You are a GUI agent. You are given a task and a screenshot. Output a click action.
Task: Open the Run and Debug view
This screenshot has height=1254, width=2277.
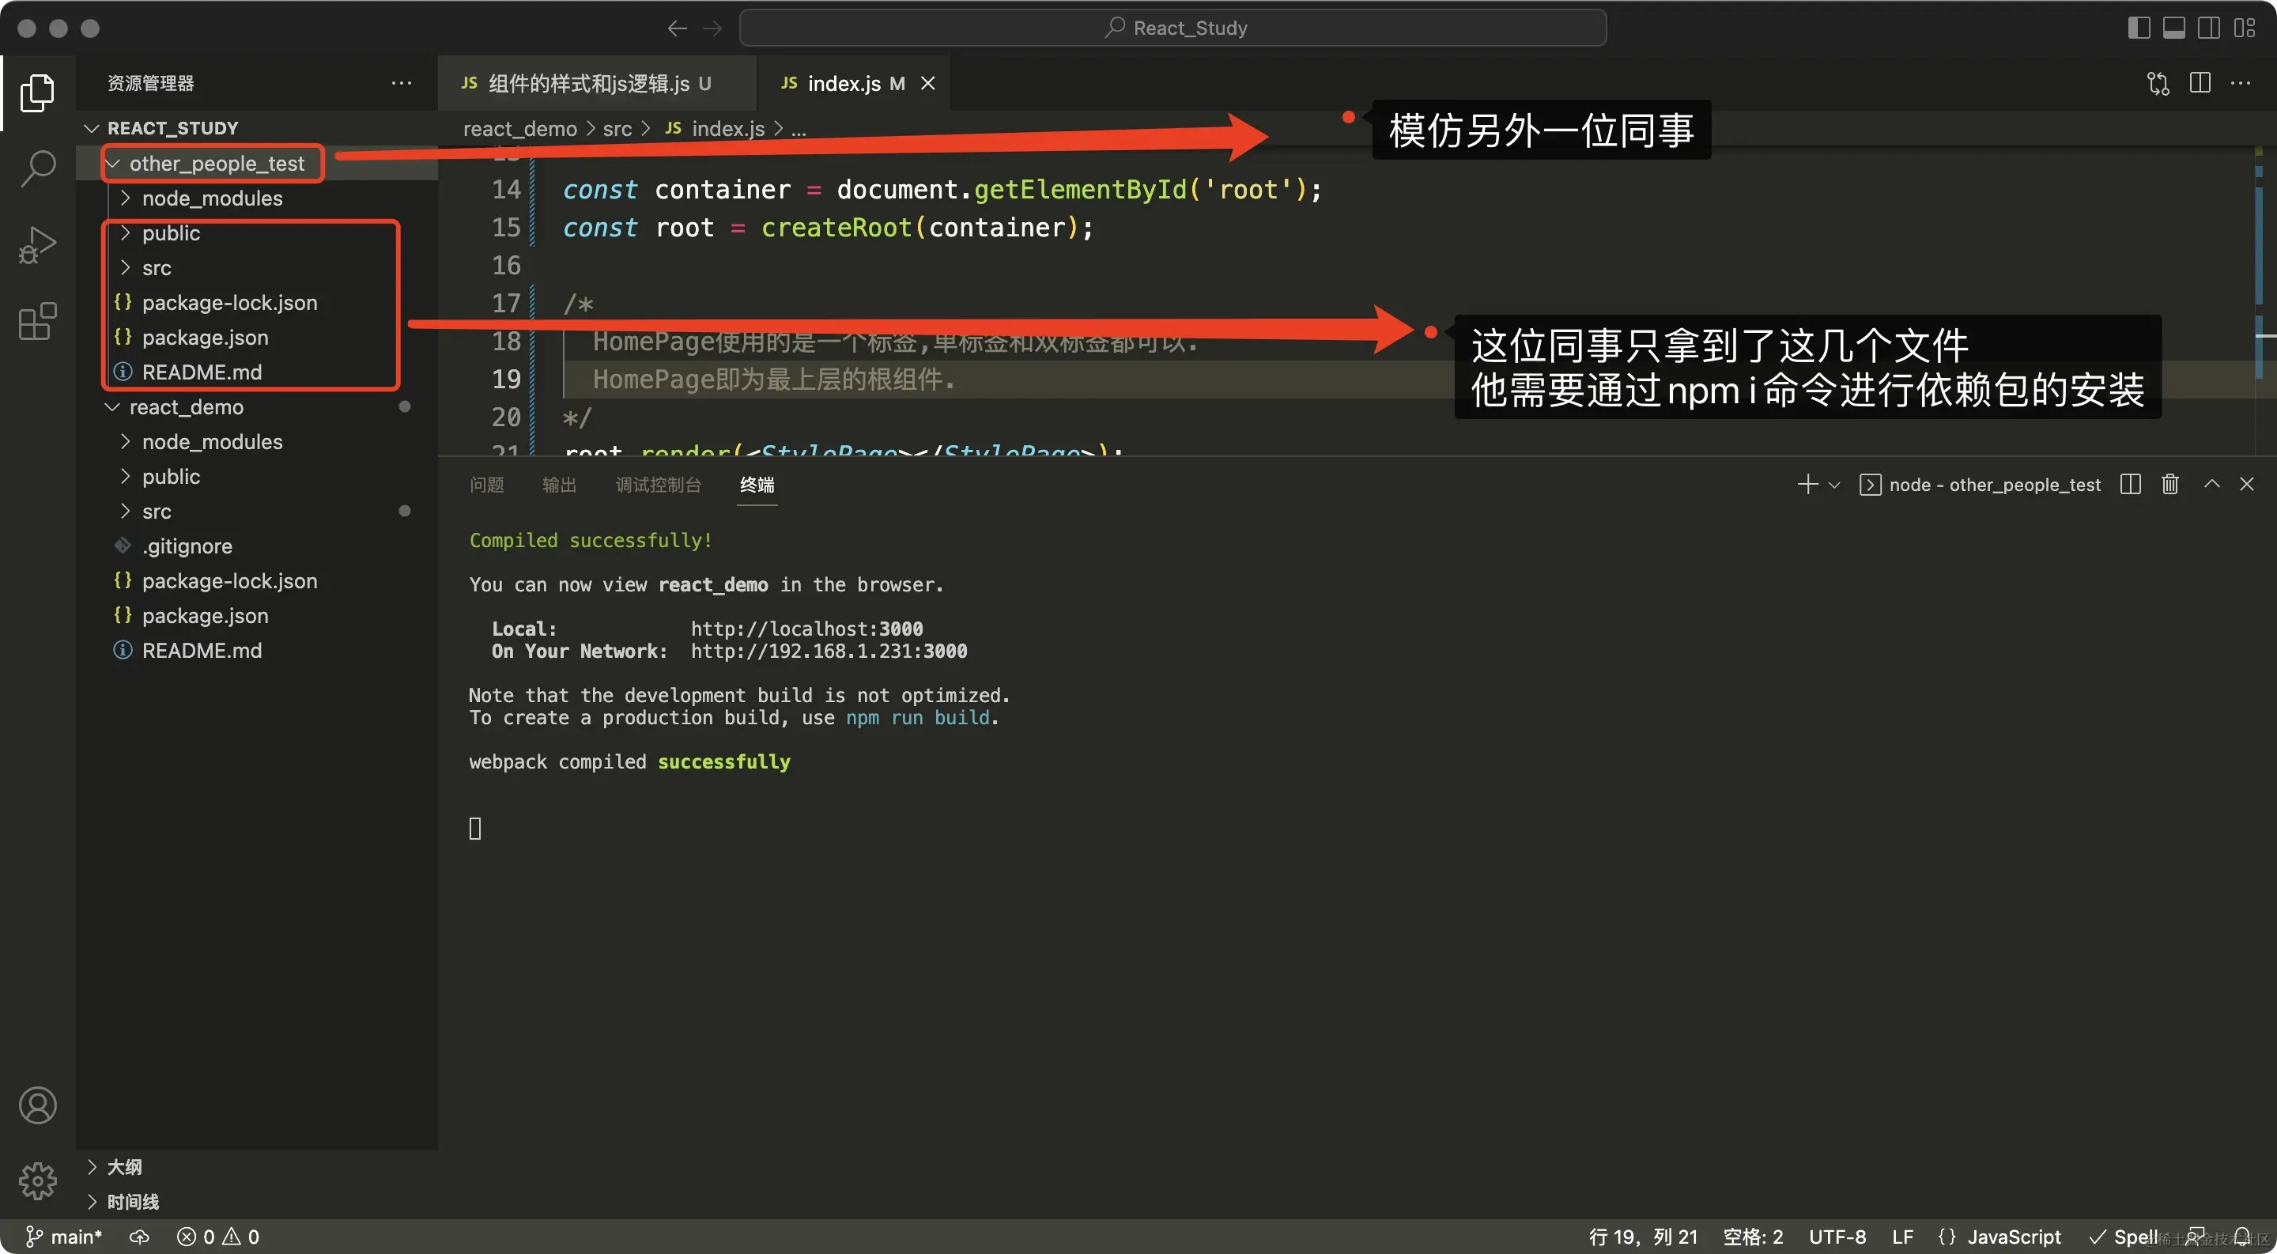(37, 245)
